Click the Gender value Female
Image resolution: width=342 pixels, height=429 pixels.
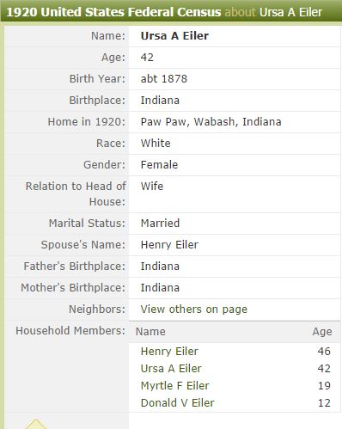[x=159, y=165]
